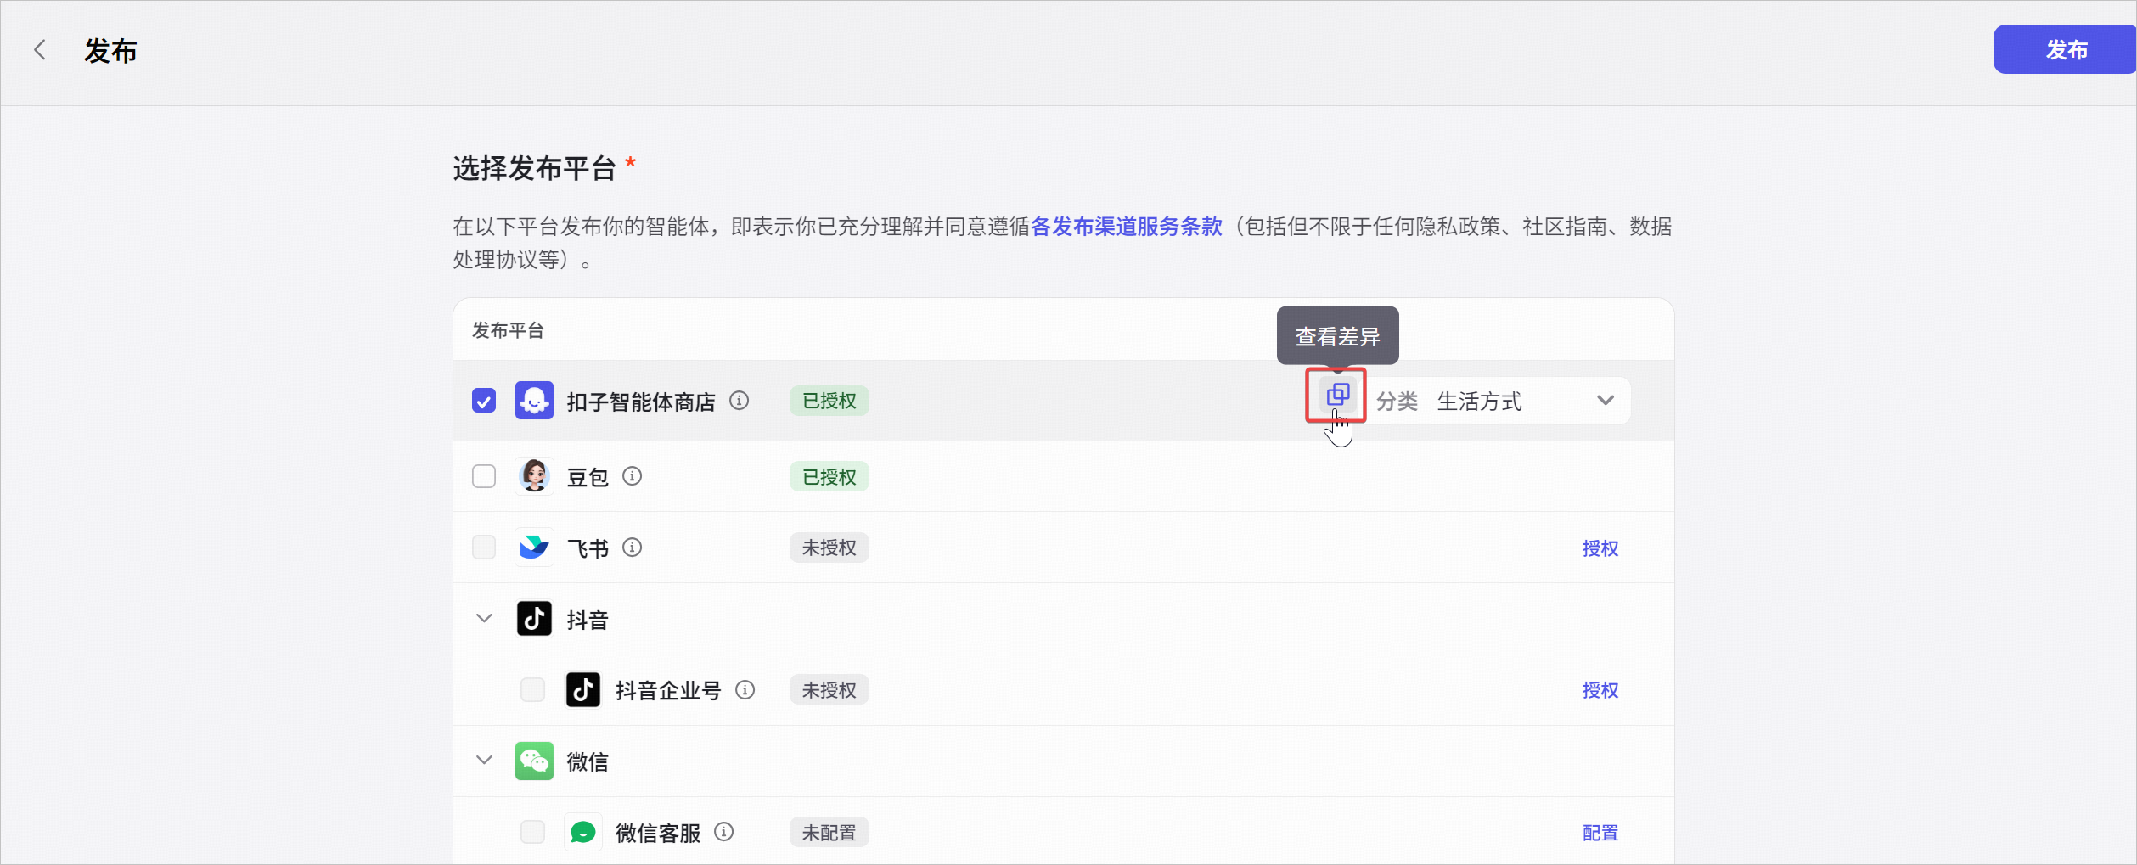Viewport: 2137px width, 865px height.
Task: Click info icon next to 微信客服
Action: 723,832
